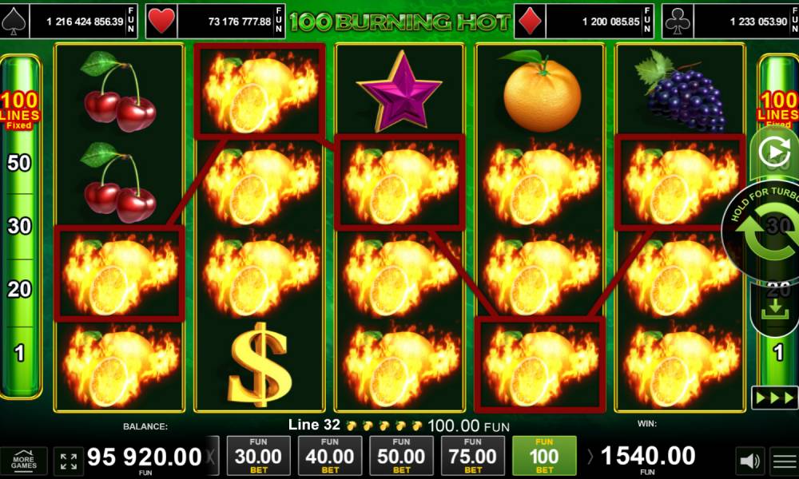Open the hamburger menu at bottom right
This screenshot has width=799, height=479.
click(785, 461)
